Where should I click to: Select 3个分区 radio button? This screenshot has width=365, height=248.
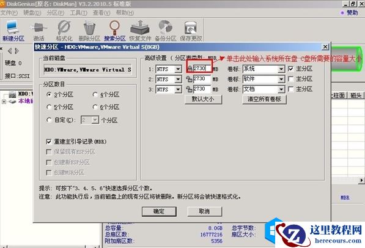point(49,94)
